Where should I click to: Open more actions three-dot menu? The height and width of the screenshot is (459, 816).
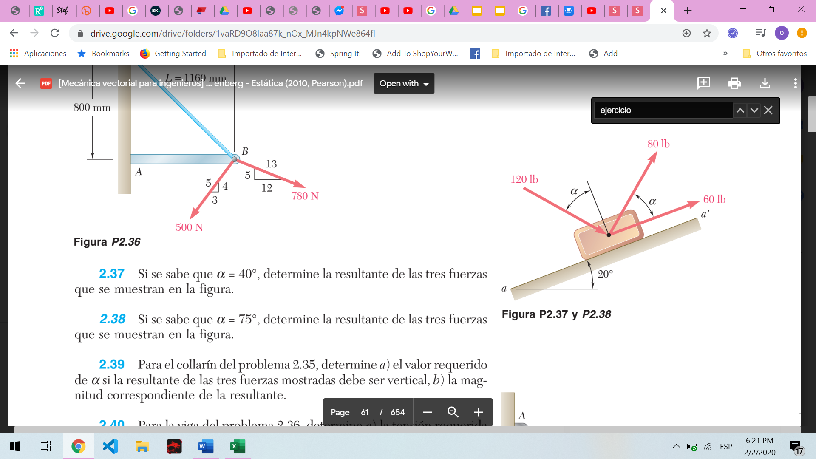pos(795,83)
